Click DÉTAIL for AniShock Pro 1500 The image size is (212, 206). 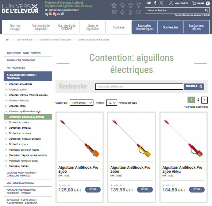93,189
